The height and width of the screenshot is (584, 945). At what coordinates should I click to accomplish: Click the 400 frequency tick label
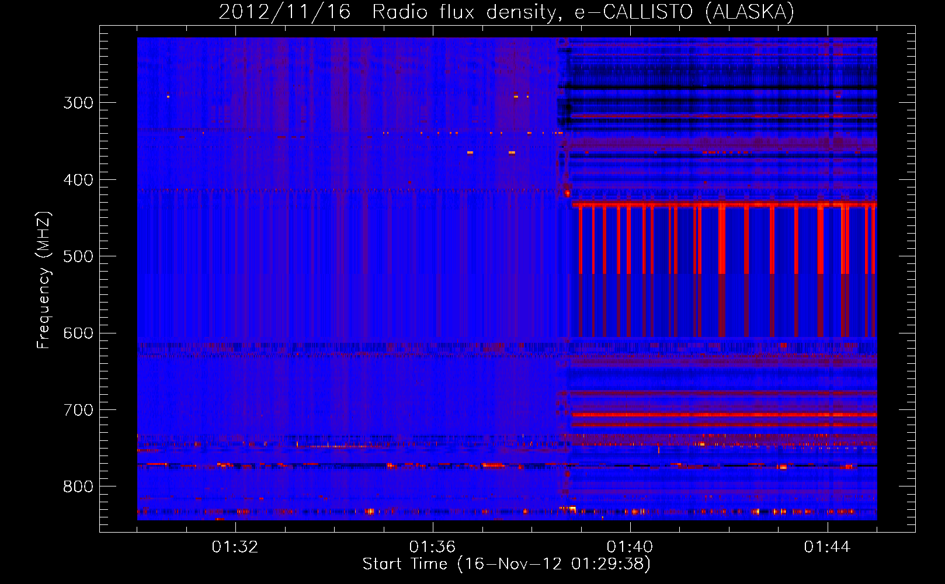pyautogui.click(x=78, y=180)
